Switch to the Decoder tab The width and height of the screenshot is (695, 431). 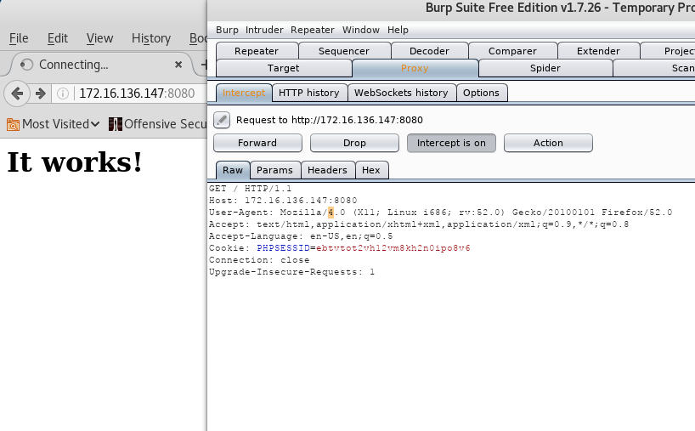pos(429,51)
